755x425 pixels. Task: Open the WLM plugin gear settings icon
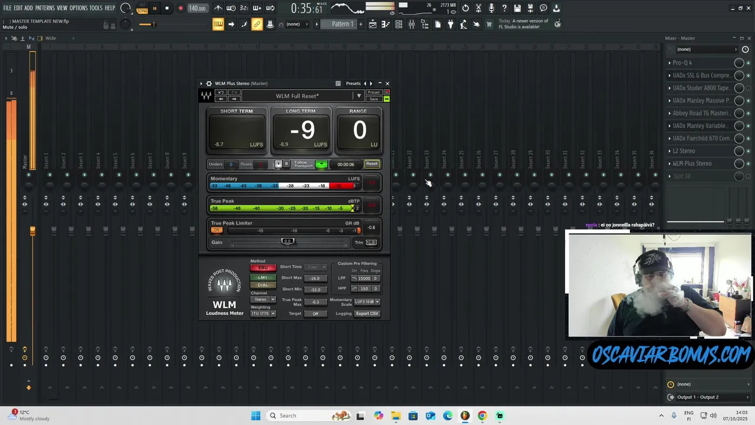(x=209, y=83)
